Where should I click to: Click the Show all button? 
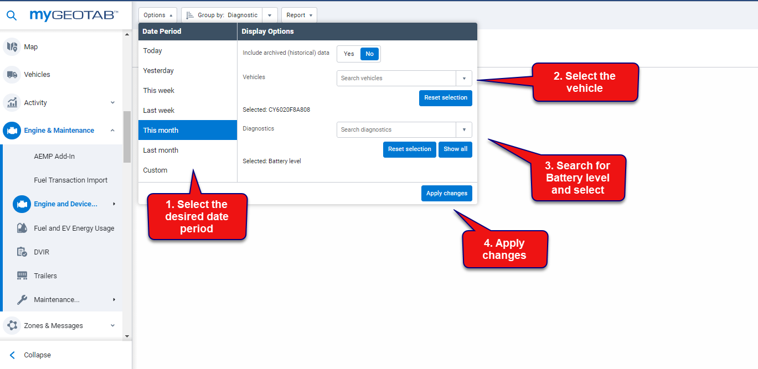tap(455, 149)
